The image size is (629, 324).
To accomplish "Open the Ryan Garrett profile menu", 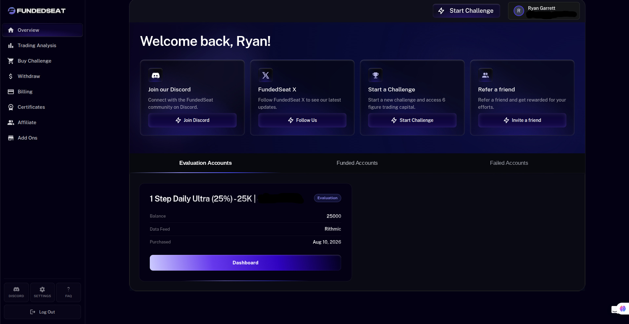I will click(544, 11).
